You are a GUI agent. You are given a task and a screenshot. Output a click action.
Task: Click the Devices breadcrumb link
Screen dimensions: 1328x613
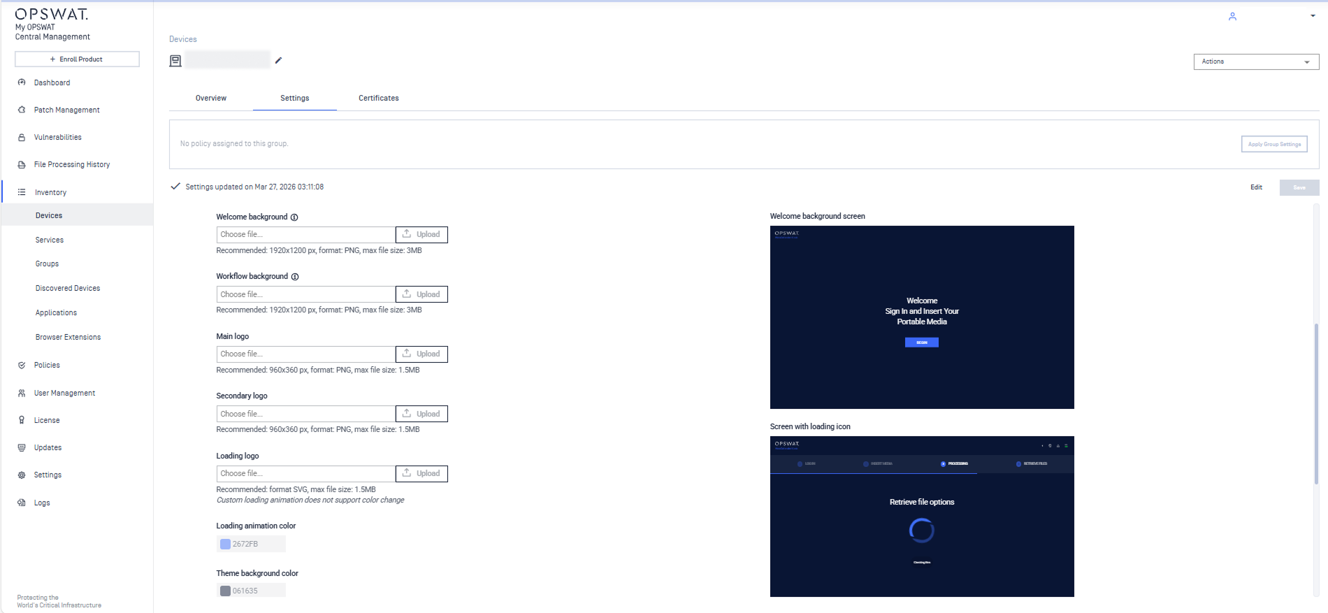pos(183,39)
